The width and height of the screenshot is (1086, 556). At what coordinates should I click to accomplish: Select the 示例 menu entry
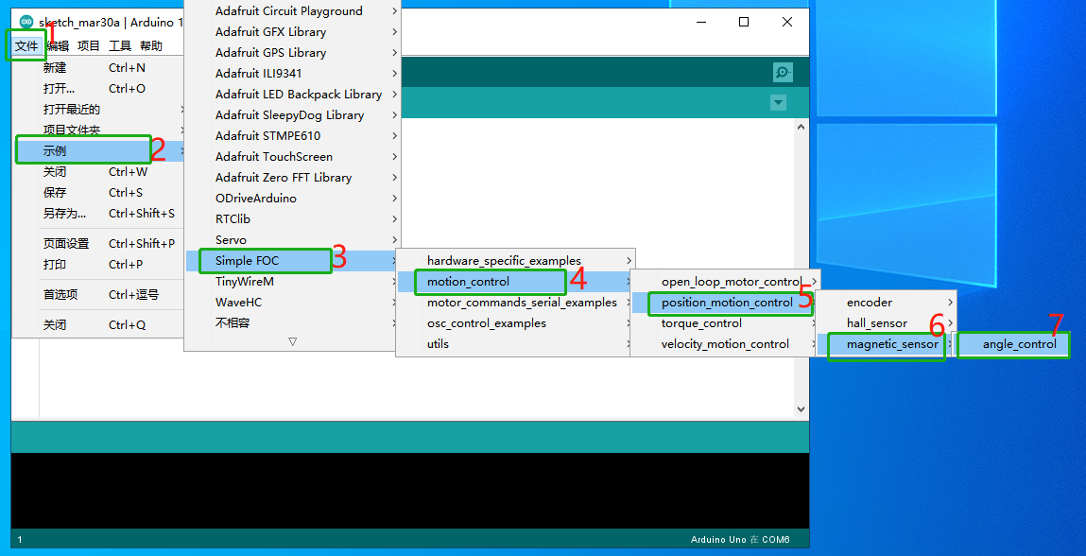(x=97, y=151)
